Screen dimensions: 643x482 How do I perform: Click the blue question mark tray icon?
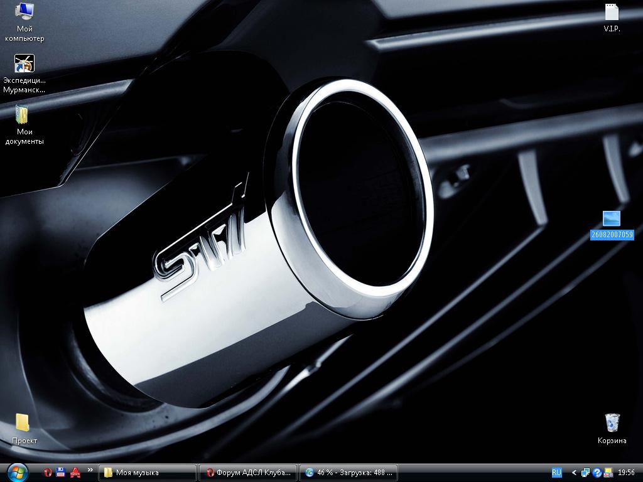597,473
